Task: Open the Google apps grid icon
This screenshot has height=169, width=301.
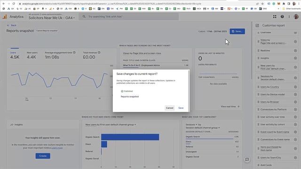Action: (275, 17)
